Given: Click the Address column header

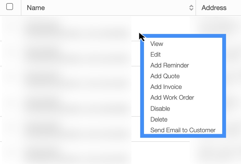Looking at the screenshot, I should (214, 8).
